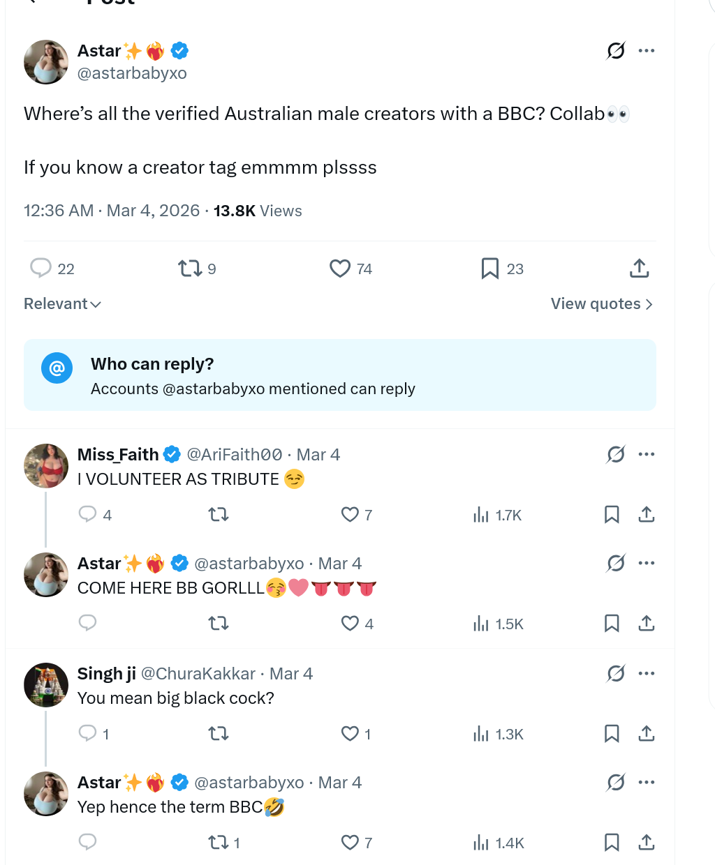Repost Astar's 'Yep hence the term' reply
The width and height of the screenshot is (715, 865).
tap(219, 843)
